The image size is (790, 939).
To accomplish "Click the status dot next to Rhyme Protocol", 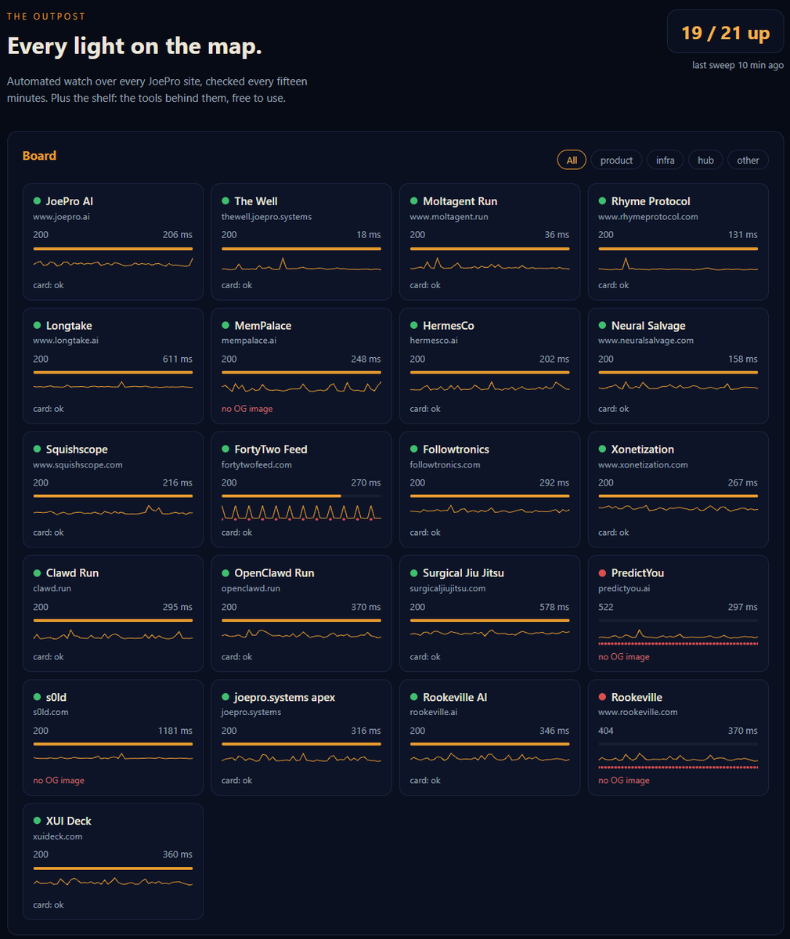I will point(602,201).
